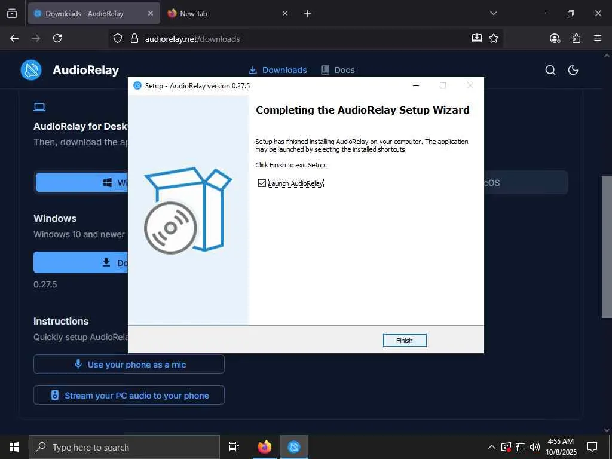This screenshot has height=459, width=612.
Task: Switch to the Downloads - AudioRelay tab
Action: point(94,13)
